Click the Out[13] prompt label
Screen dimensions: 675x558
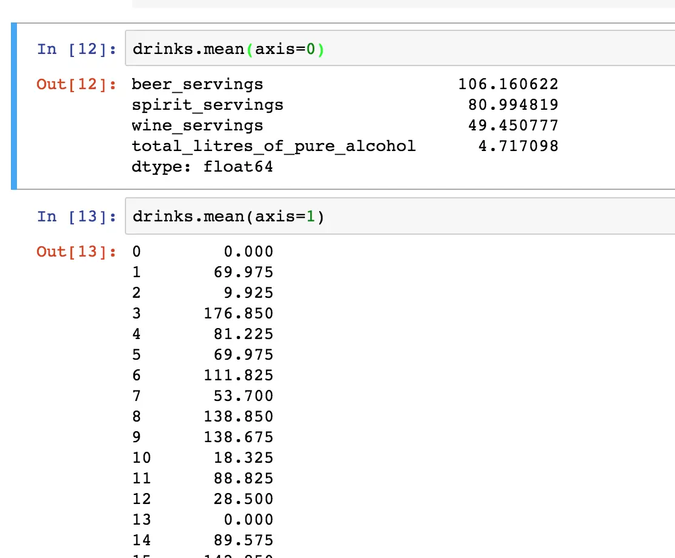pos(76,252)
